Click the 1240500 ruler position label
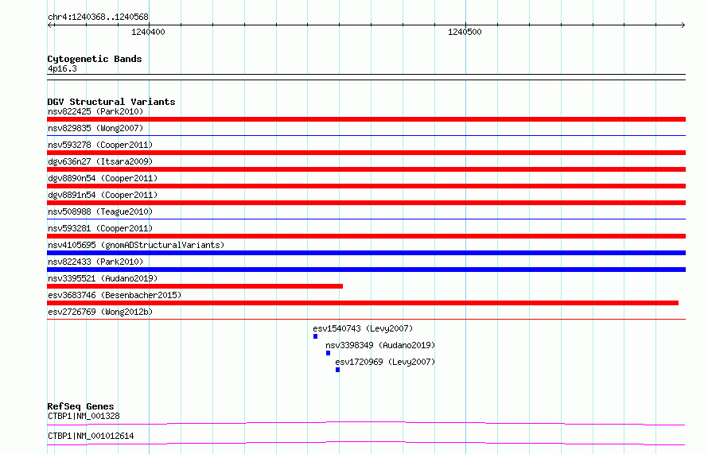 tap(465, 32)
